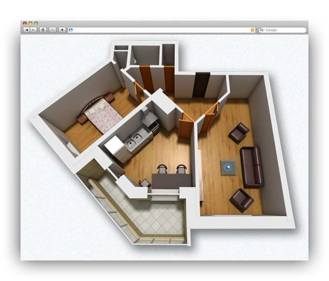Select the glass coffee table

[228, 167]
